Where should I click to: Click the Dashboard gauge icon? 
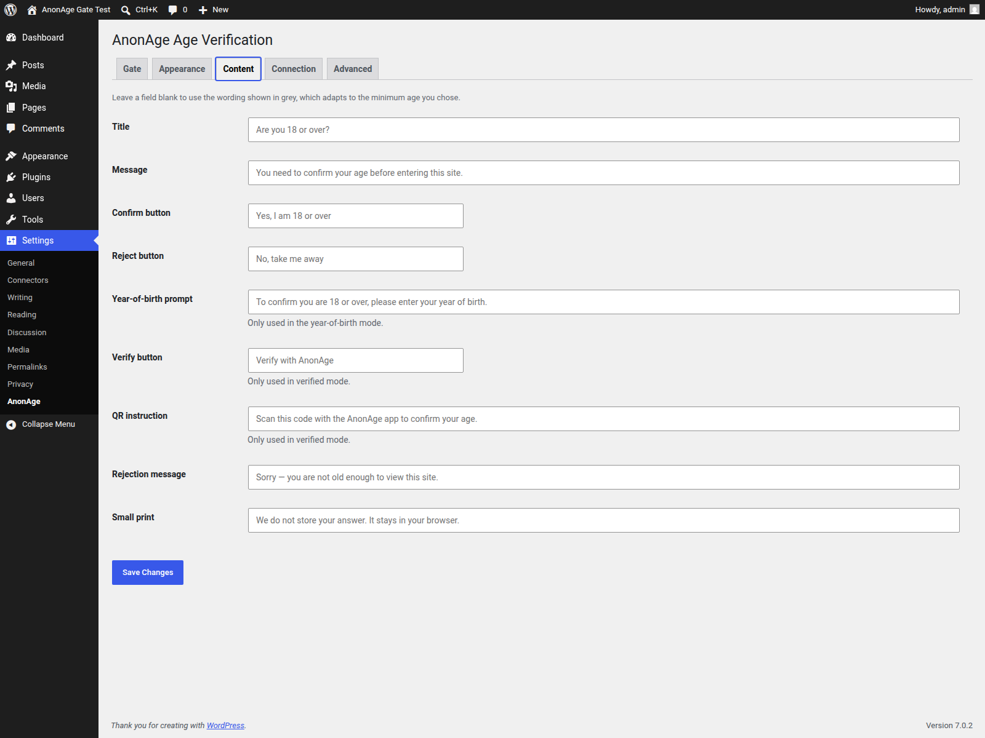11,38
